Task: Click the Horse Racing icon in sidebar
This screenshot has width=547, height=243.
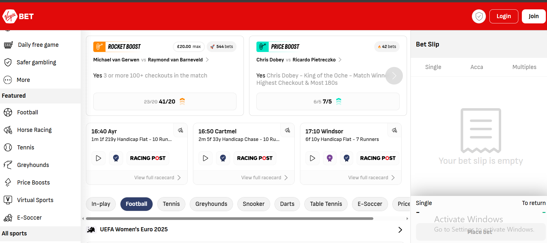Action: (8, 130)
